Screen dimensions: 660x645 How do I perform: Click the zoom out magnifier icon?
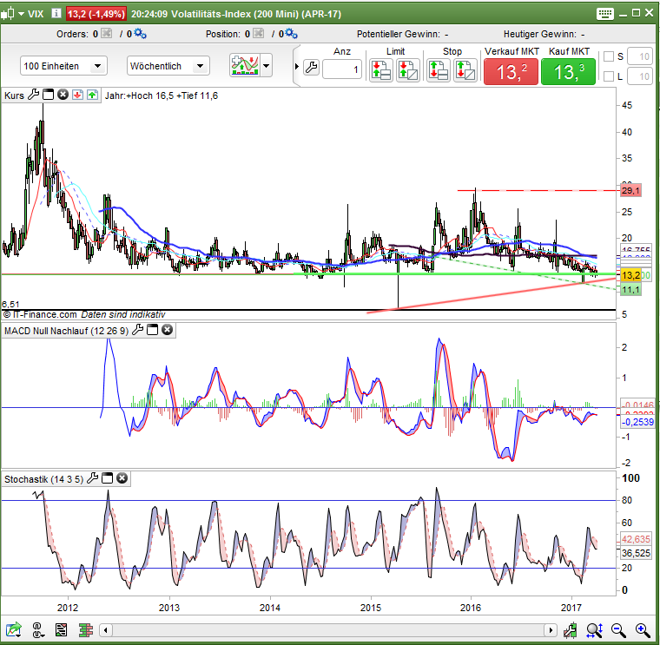click(618, 630)
